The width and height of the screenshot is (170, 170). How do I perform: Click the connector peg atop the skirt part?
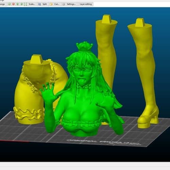[x=36, y=59]
